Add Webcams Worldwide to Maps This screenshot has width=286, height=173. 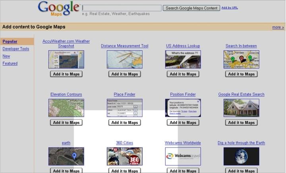coord(183,171)
